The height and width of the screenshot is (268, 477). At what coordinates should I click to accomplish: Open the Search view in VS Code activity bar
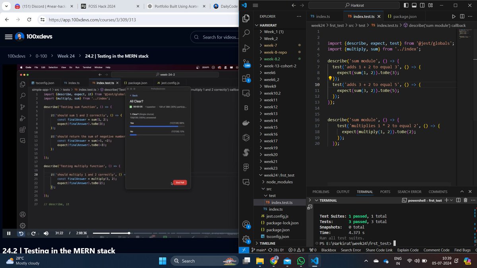[246, 33]
